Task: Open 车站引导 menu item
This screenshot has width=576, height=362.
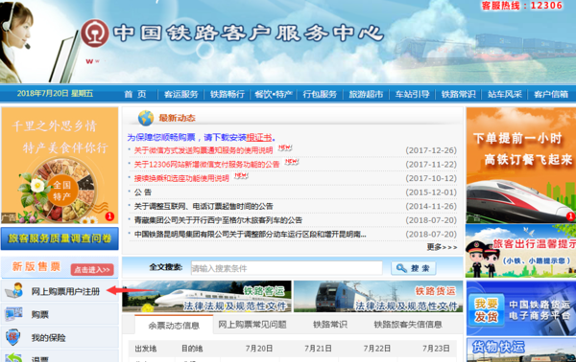Action: click(x=412, y=94)
